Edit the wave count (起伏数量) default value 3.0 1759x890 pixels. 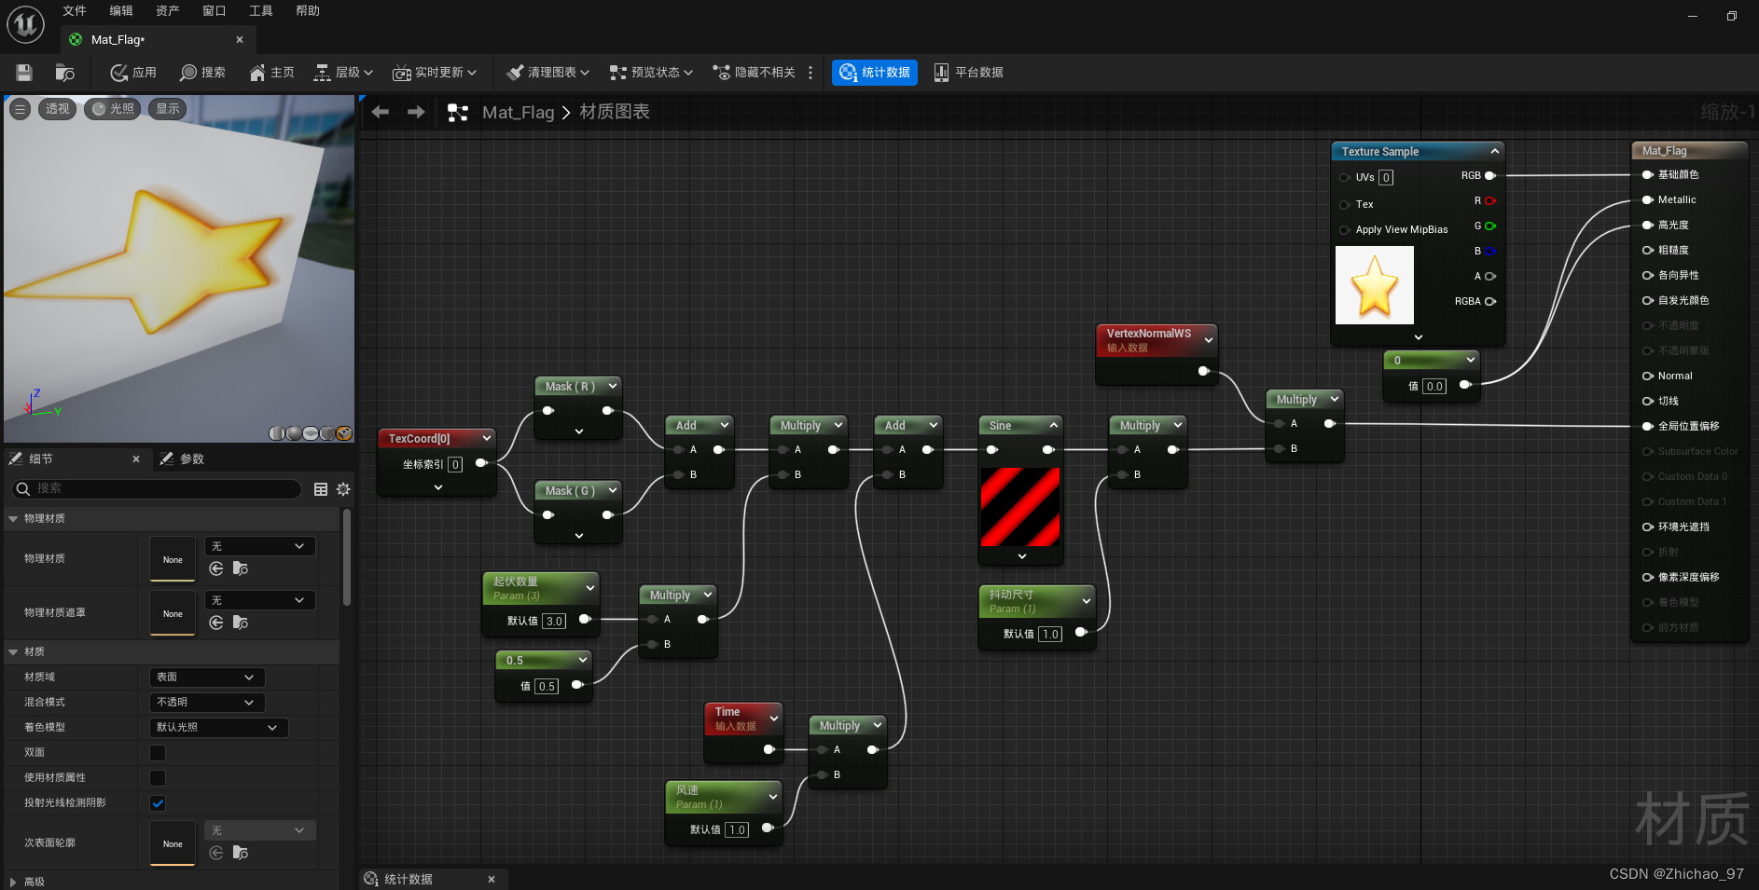pos(554,621)
